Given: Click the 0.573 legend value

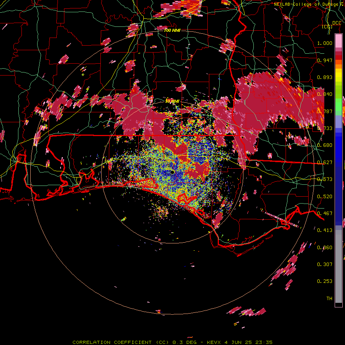Looking at the screenshot, I should (325, 179).
